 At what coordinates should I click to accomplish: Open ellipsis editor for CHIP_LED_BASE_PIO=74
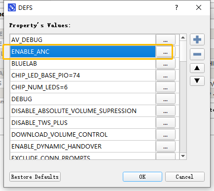pyautogui.click(x=166, y=76)
